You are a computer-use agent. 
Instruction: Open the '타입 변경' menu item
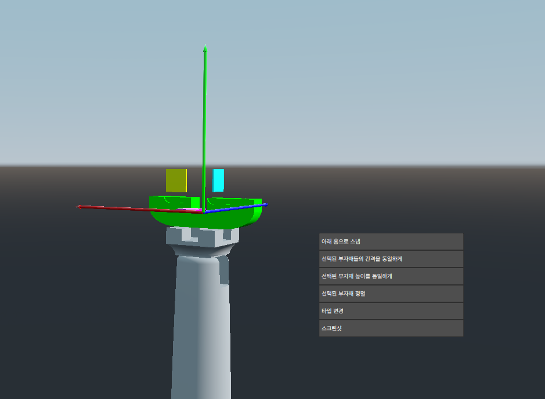coord(391,311)
